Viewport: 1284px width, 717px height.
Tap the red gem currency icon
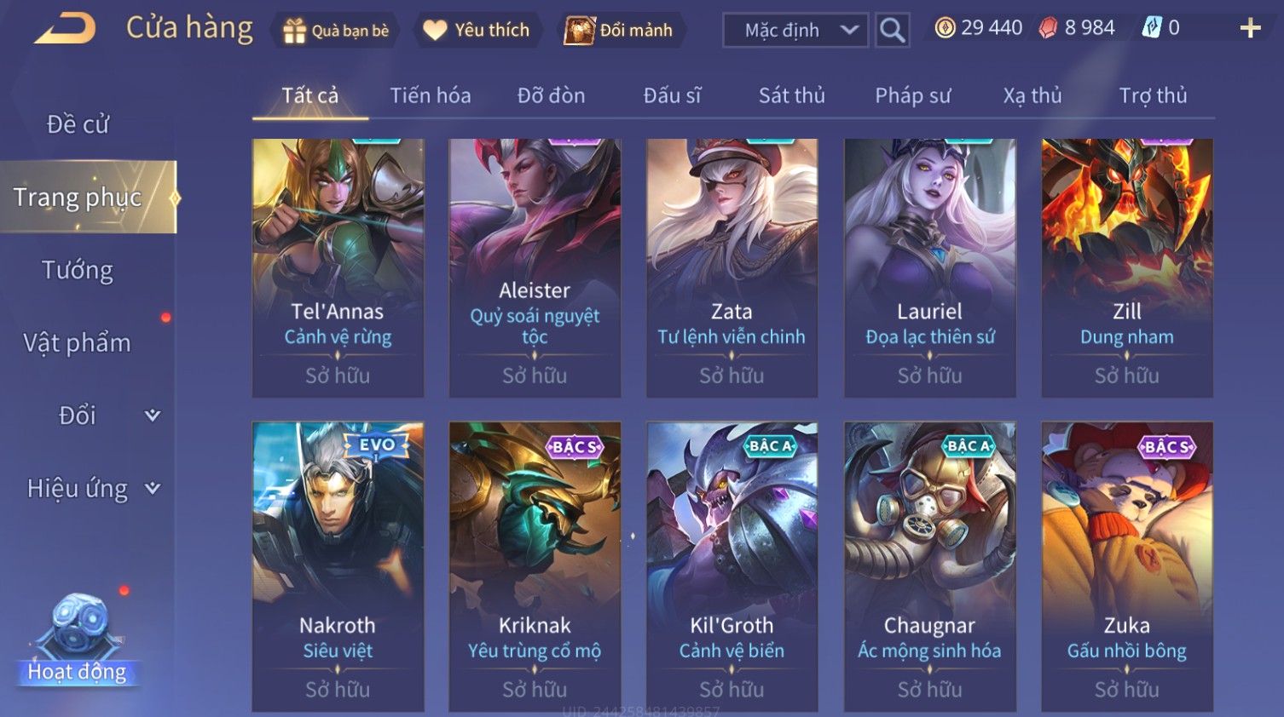[x=1048, y=28]
